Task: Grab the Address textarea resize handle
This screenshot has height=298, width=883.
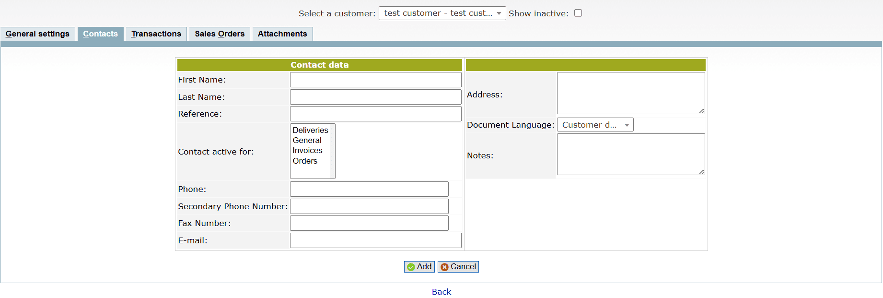Action: 701,111
